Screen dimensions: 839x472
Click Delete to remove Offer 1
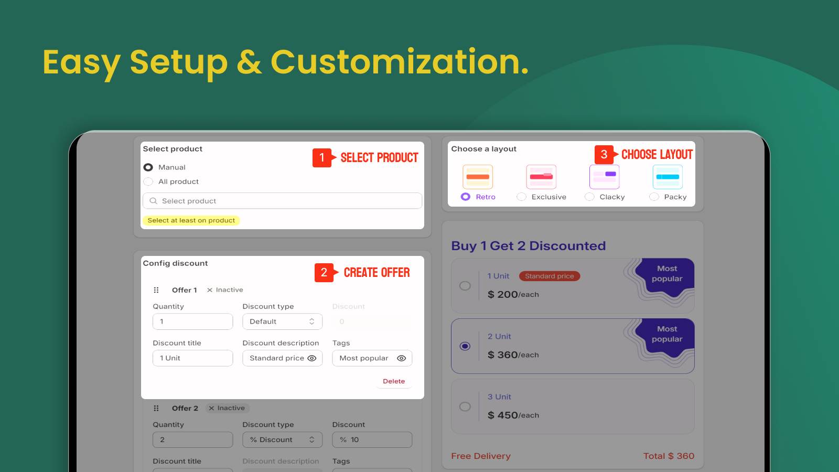[x=393, y=381]
